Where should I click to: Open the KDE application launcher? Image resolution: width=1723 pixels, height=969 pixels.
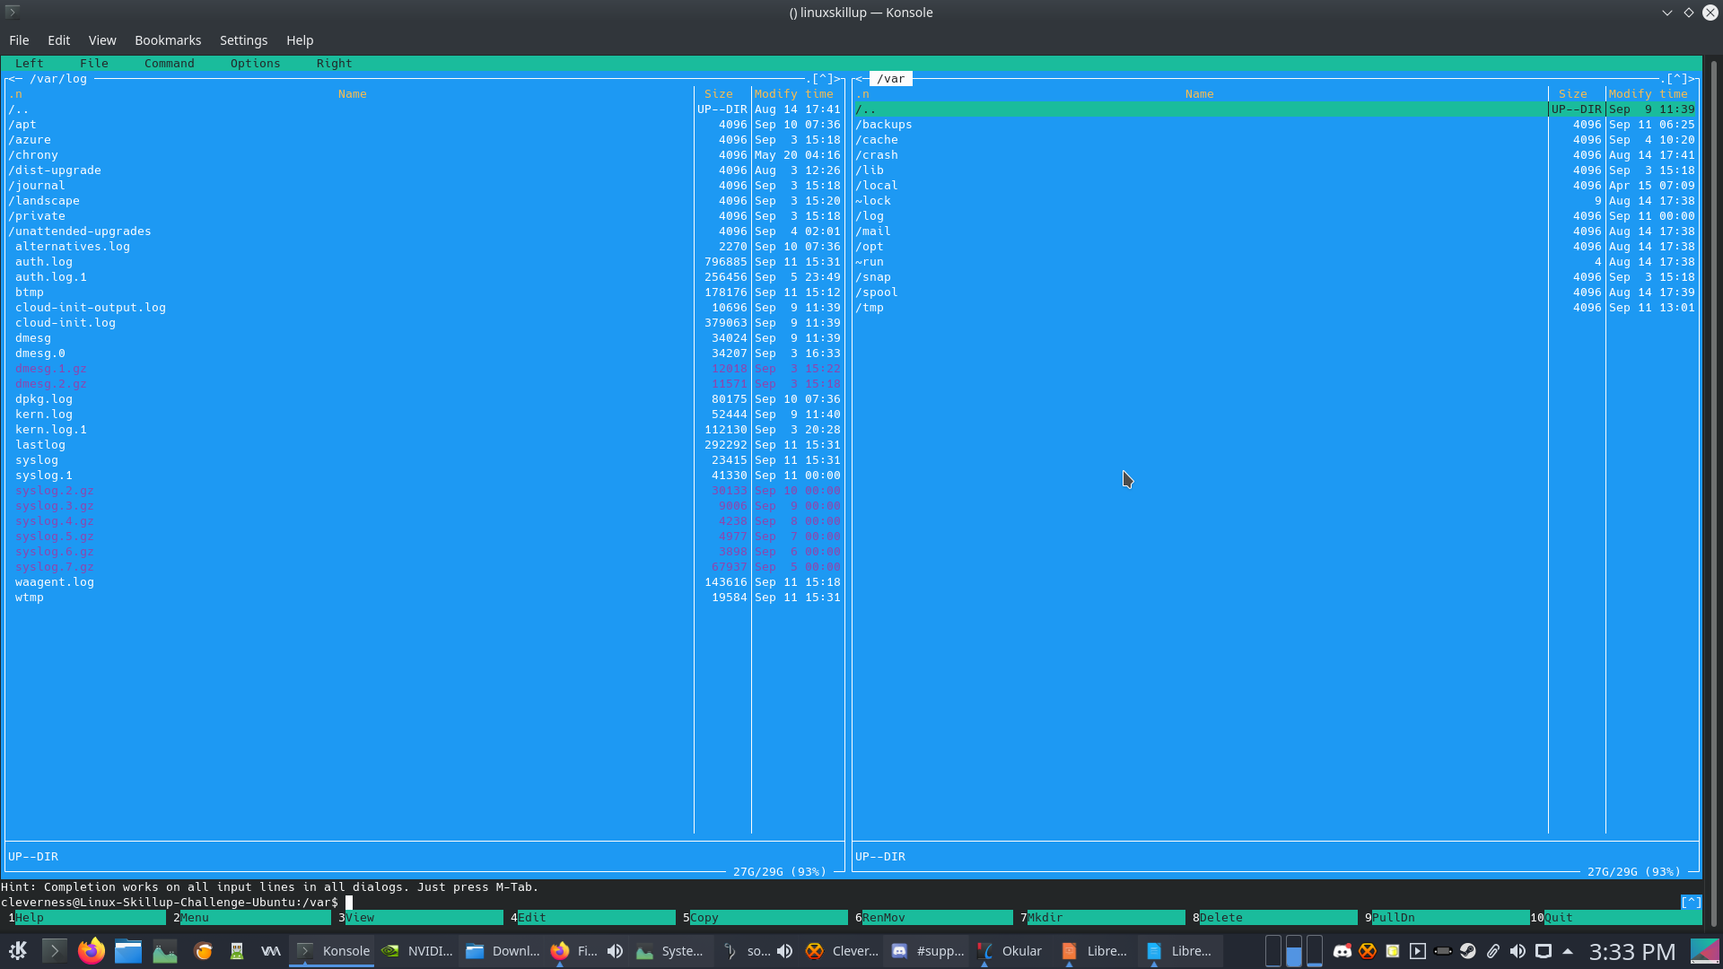click(18, 951)
